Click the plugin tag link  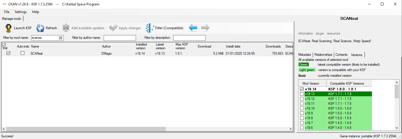[320, 33]
